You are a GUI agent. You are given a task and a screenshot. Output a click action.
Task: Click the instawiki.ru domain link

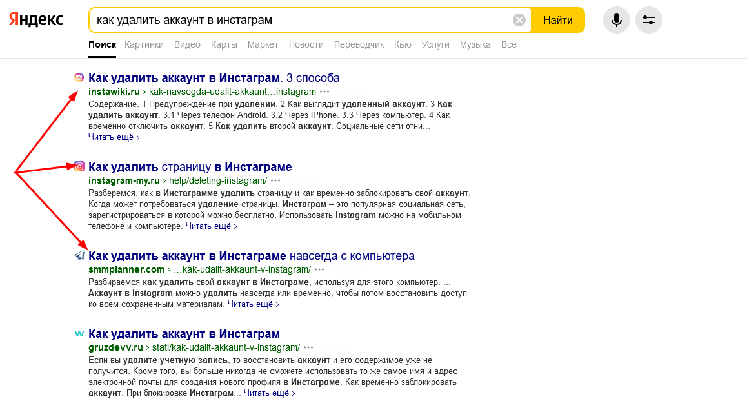pyautogui.click(x=114, y=92)
